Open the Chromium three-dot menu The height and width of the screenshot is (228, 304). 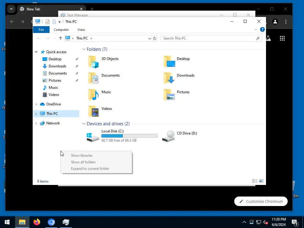[286, 22]
